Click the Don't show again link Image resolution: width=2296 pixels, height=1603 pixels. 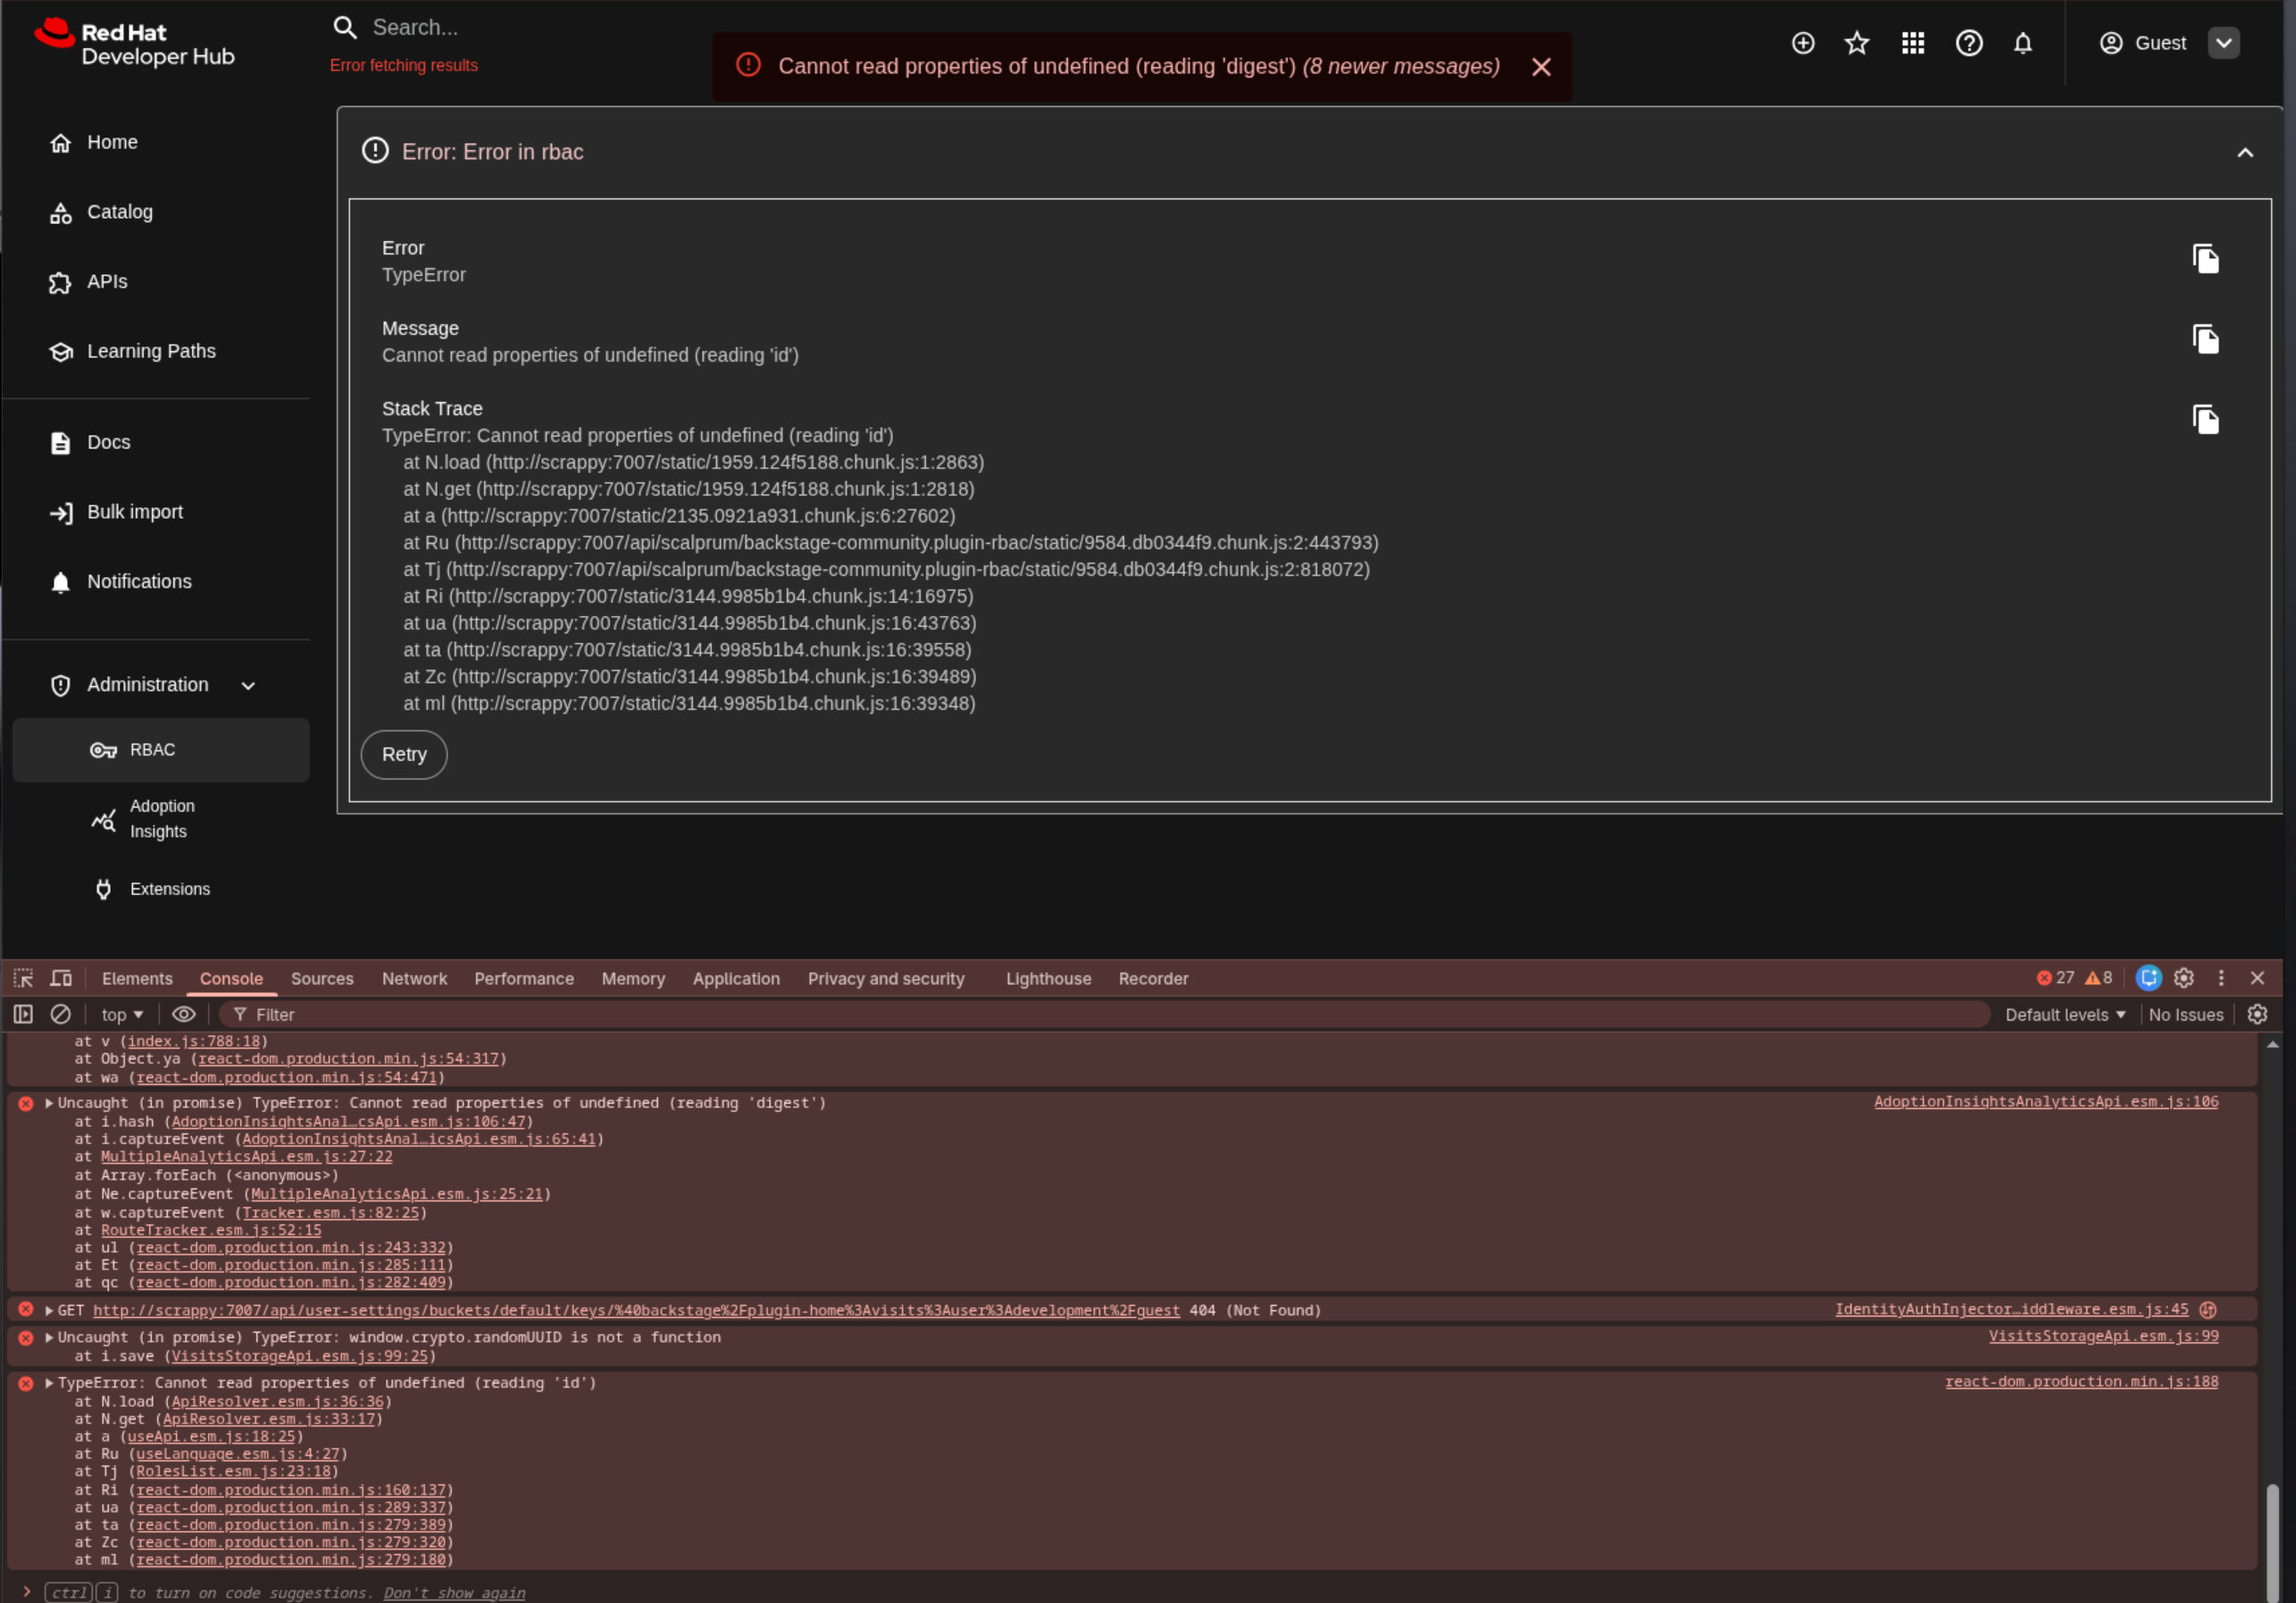click(x=454, y=1592)
